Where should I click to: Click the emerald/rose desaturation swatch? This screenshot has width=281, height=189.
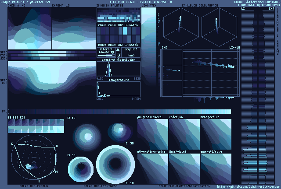(216, 168)
